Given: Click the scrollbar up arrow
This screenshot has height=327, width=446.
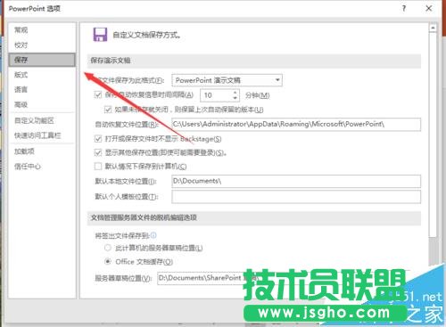Looking at the screenshot, I should pos(433,28).
